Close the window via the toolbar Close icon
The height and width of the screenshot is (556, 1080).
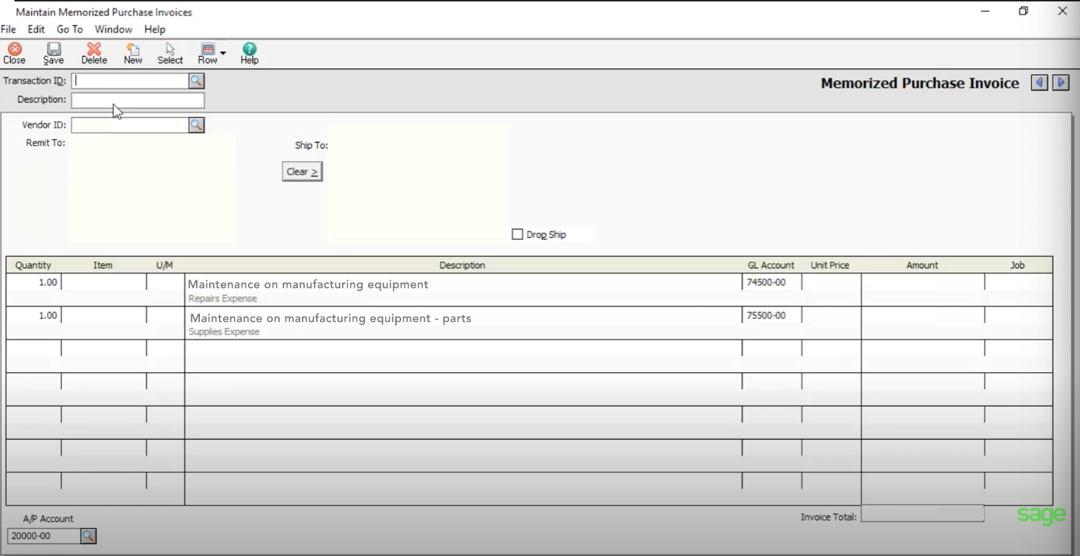point(14,52)
